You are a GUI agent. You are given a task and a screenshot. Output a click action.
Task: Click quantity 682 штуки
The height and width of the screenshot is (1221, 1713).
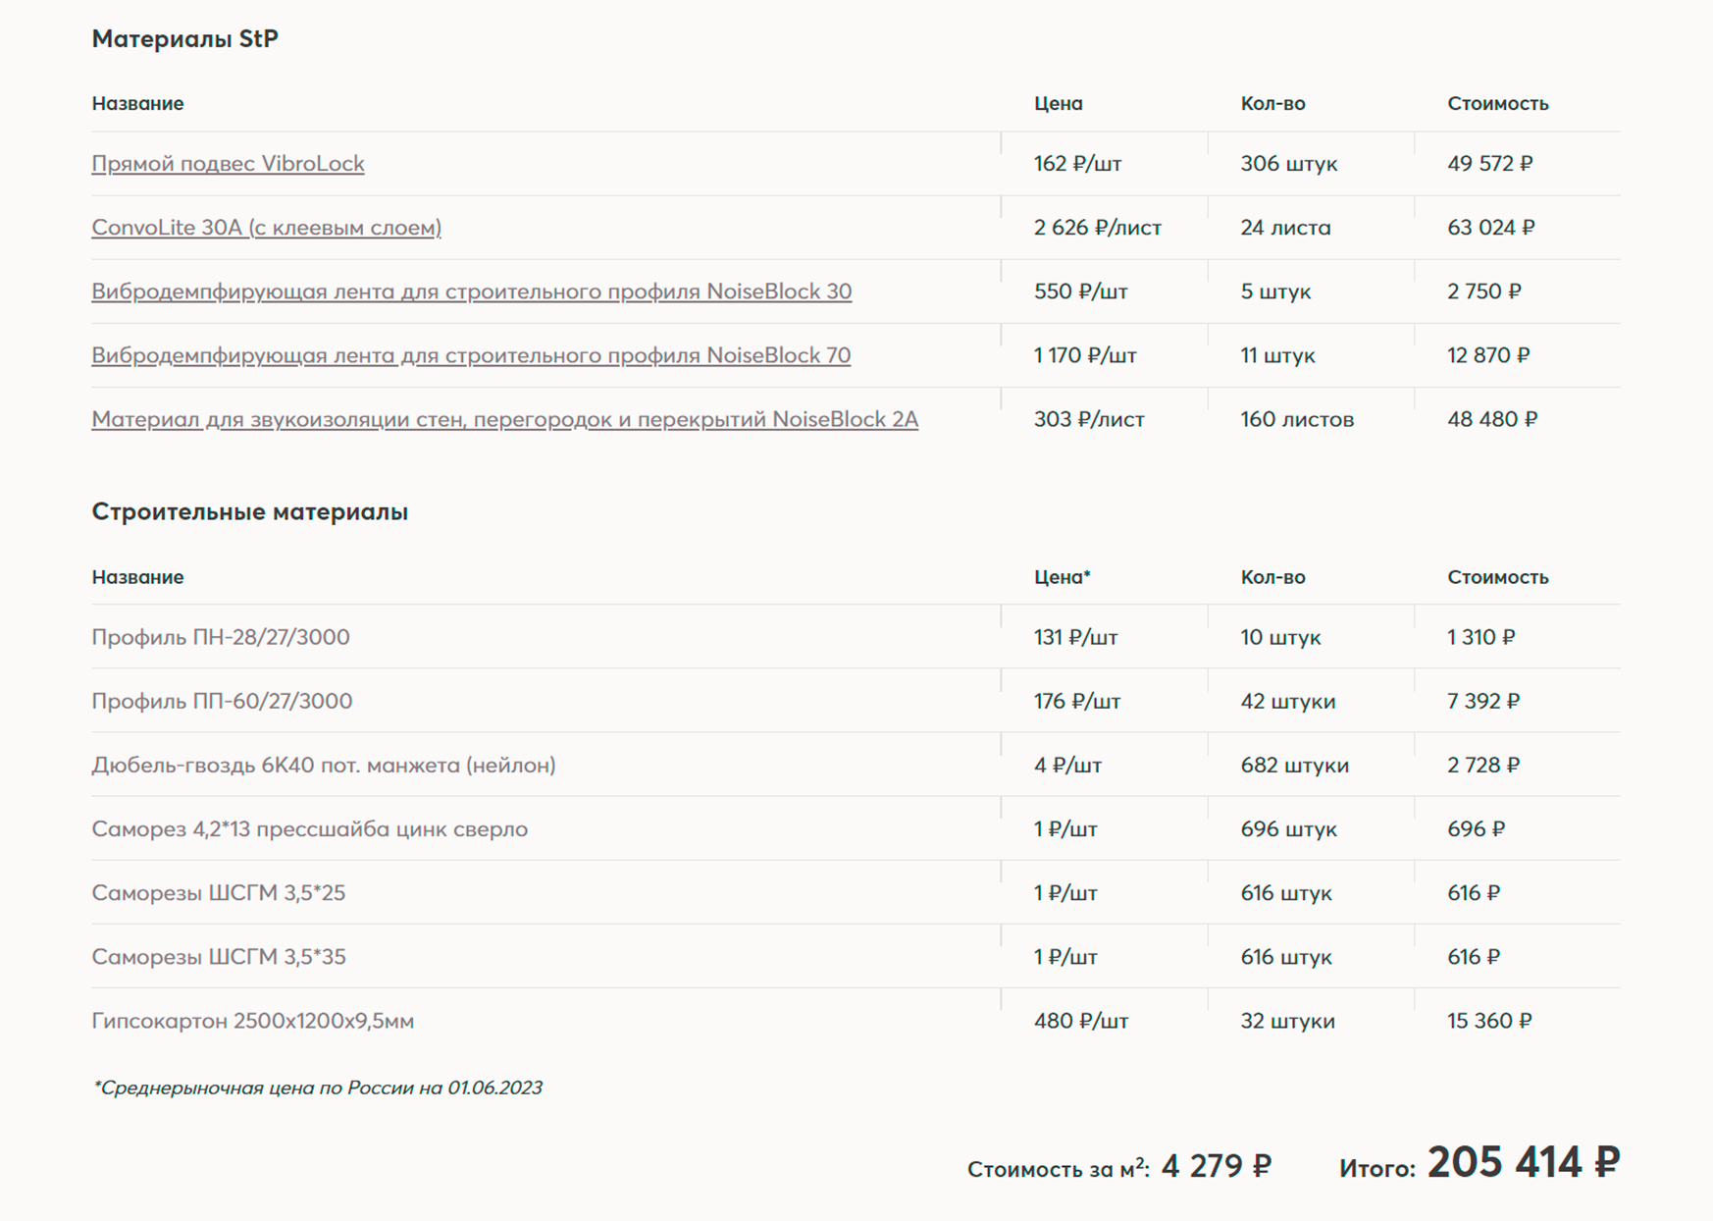click(1294, 765)
